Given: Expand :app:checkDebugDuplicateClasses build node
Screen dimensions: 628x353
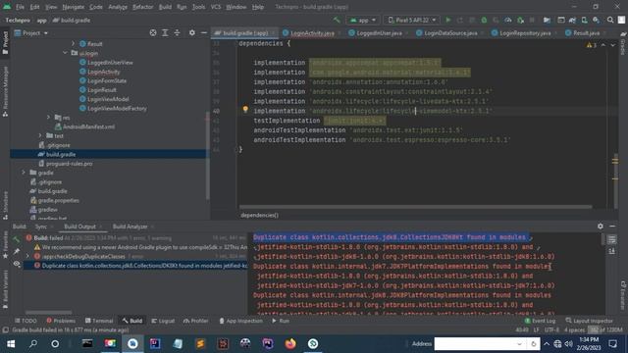Looking at the screenshot, I should 27,256.
